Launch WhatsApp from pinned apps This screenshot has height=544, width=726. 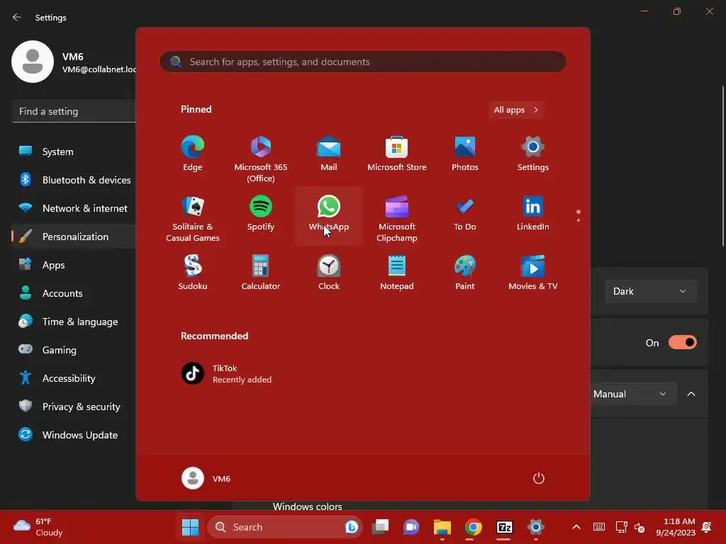tap(329, 214)
